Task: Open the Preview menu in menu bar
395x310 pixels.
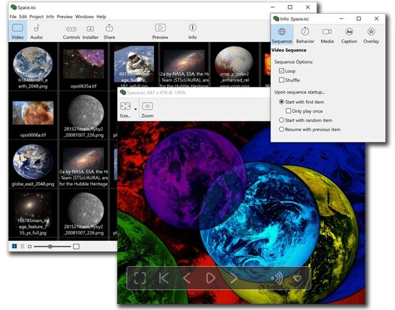Action: [65, 16]
